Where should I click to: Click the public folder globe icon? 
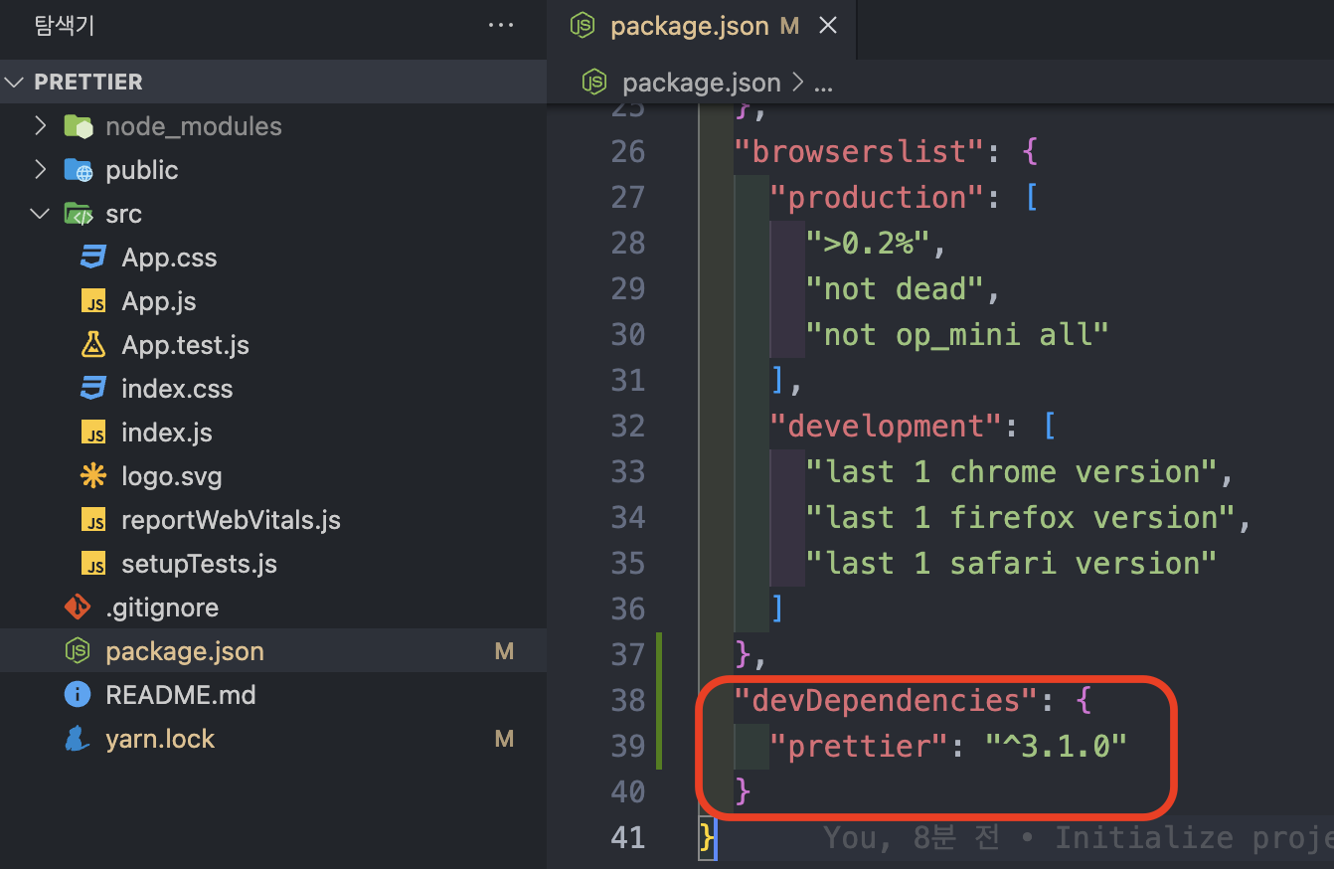coord(79,170)
